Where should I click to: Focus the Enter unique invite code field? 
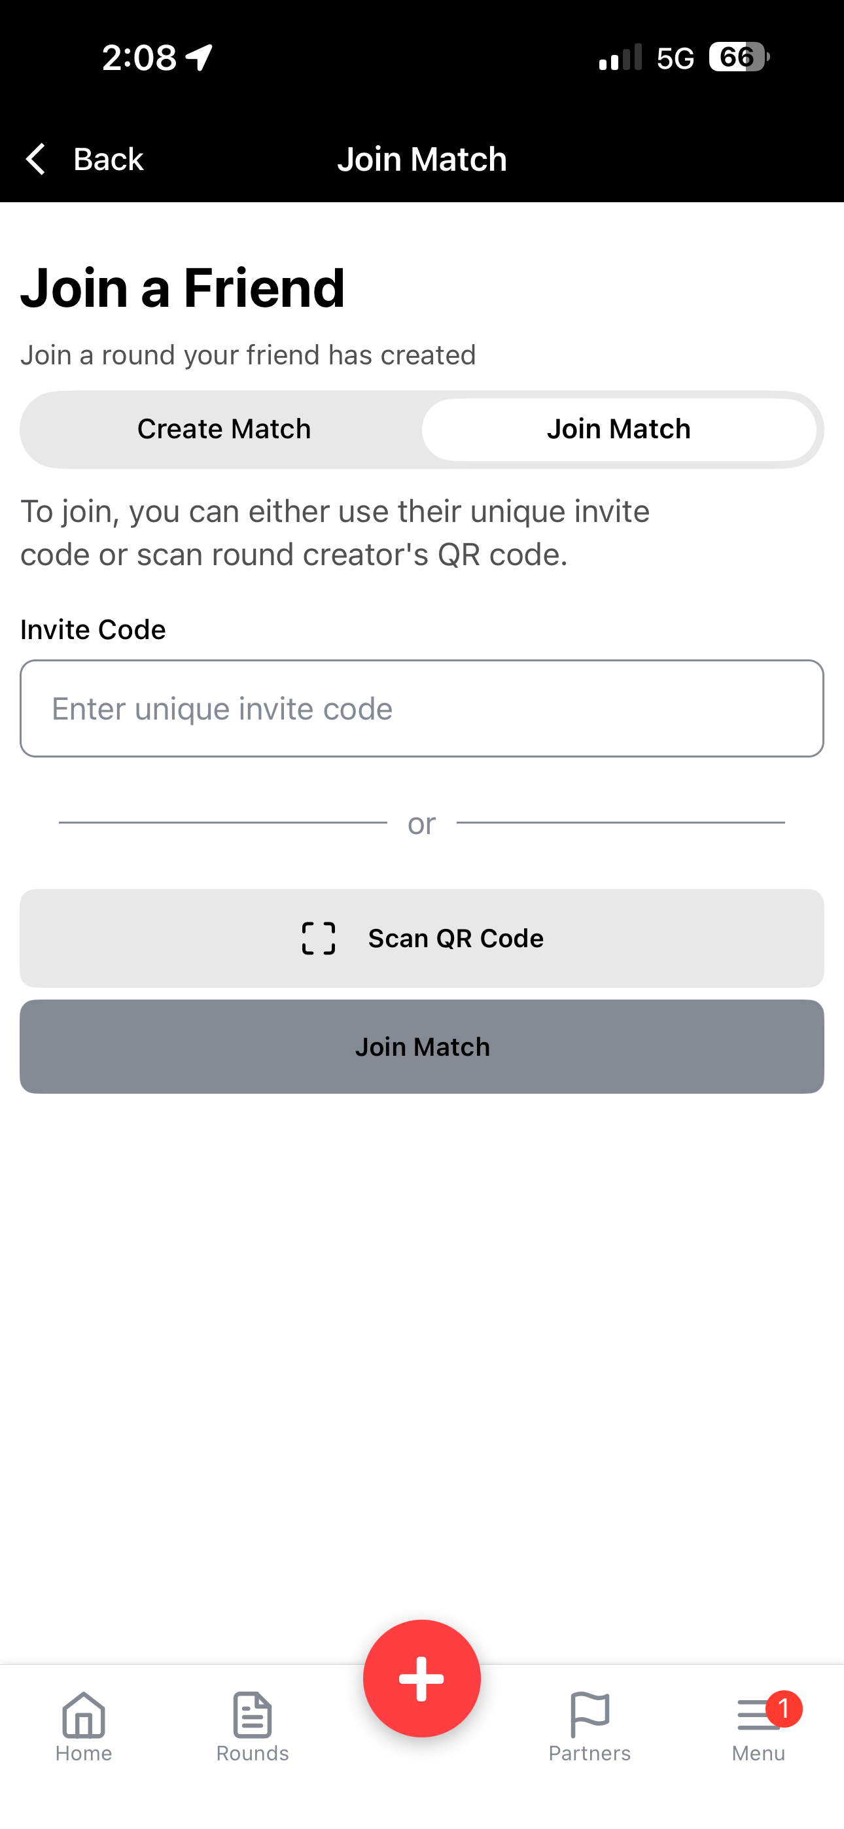[422, 708]
